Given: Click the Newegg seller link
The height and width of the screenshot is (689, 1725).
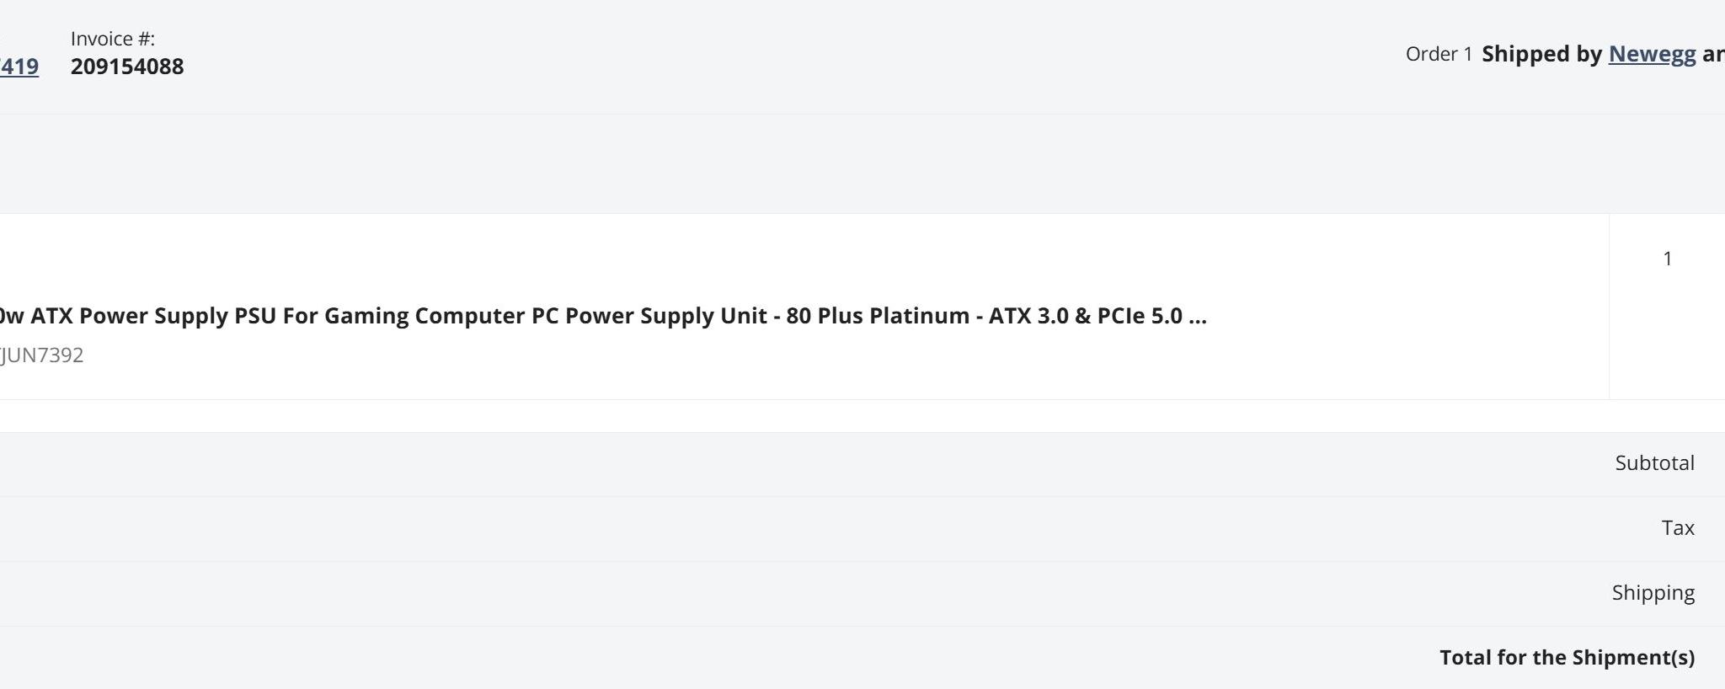Looking at the screenshot, I should click(x=1652, y=54).
